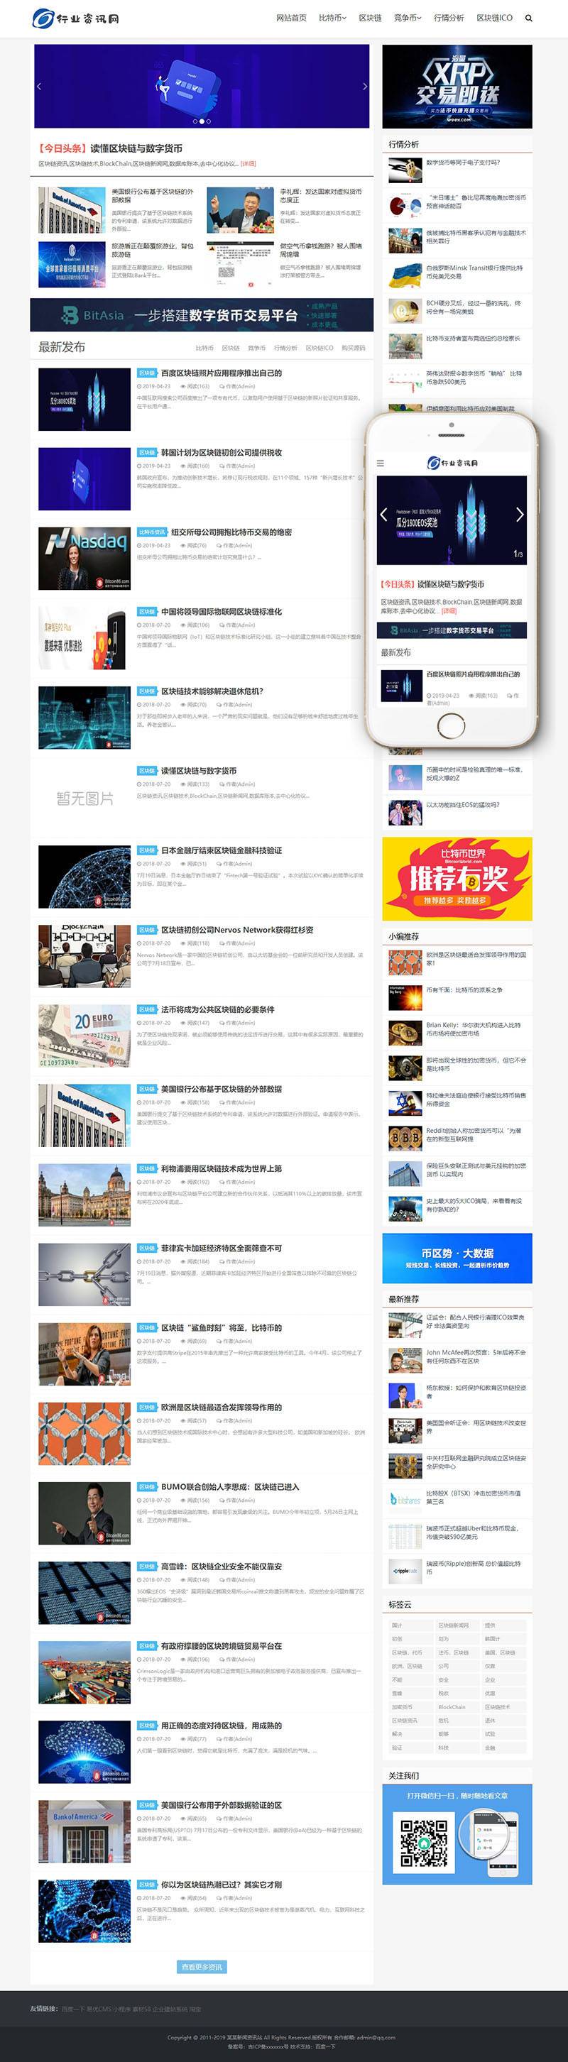Open the Nasdaq article thumbnail
568x2062 pixels.
(x=84, y=559)
